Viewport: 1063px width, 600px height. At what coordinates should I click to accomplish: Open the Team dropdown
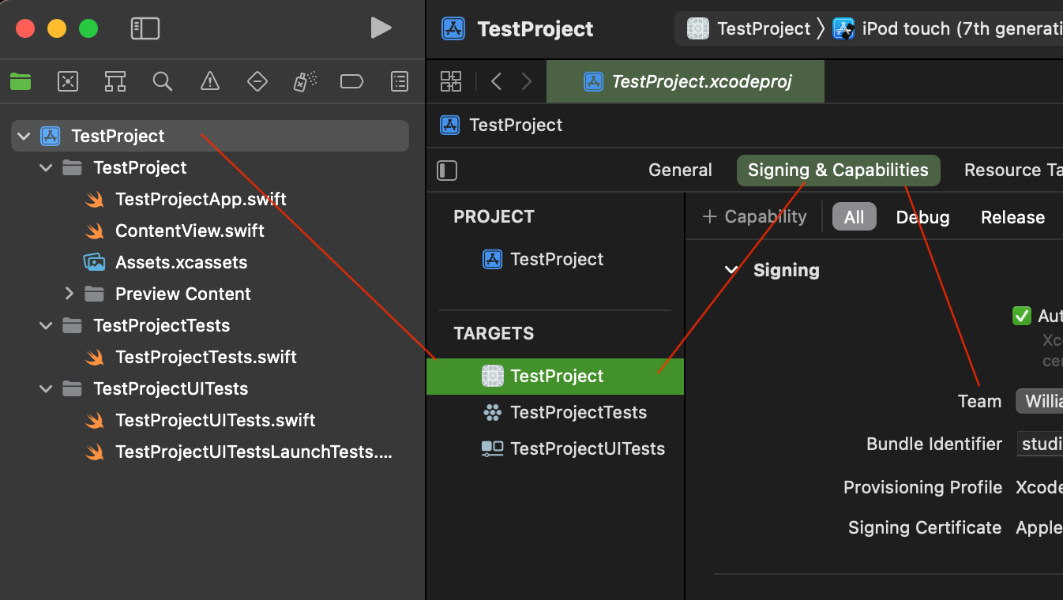point(1039,401)
